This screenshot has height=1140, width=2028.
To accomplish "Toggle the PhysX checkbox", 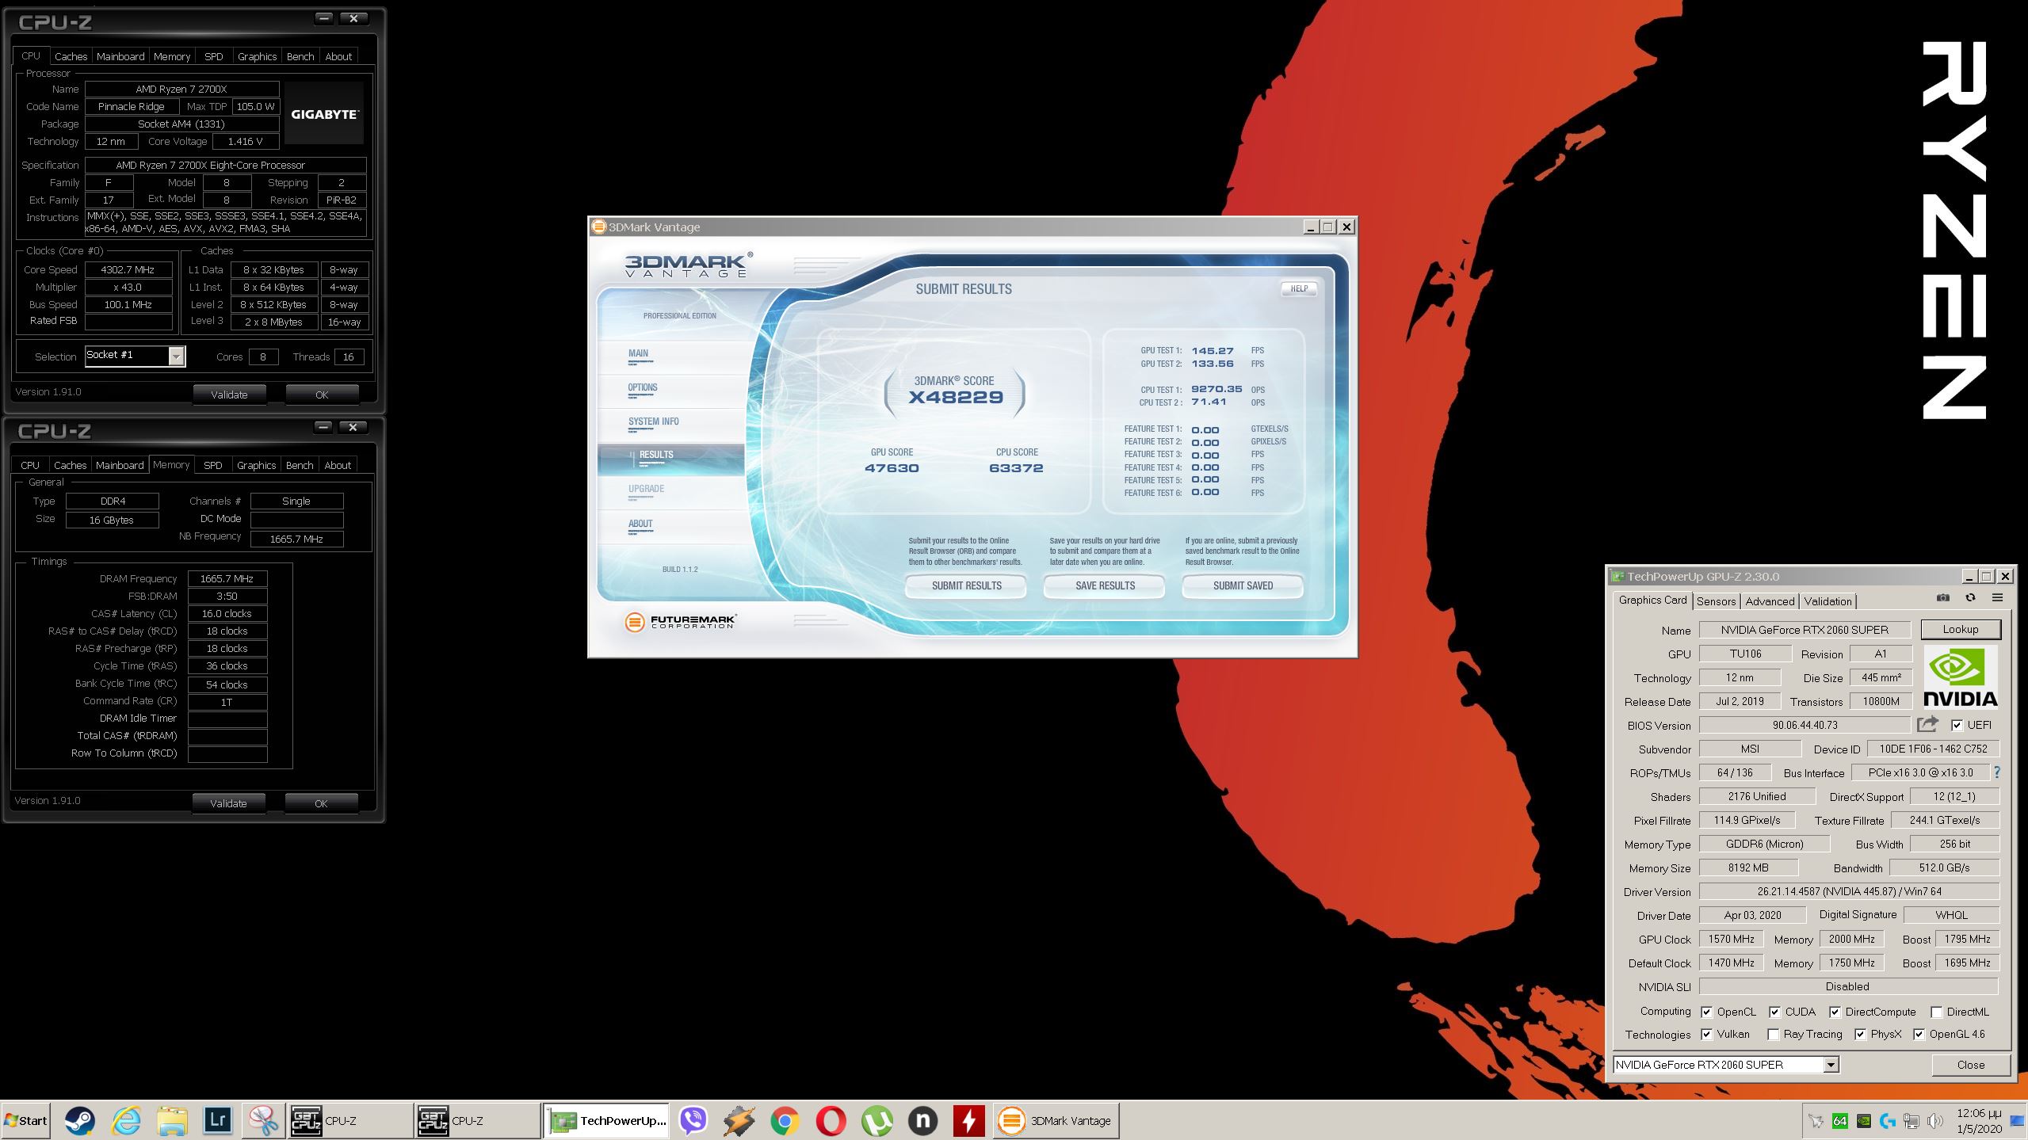I will click(x=1860, y=1034).
